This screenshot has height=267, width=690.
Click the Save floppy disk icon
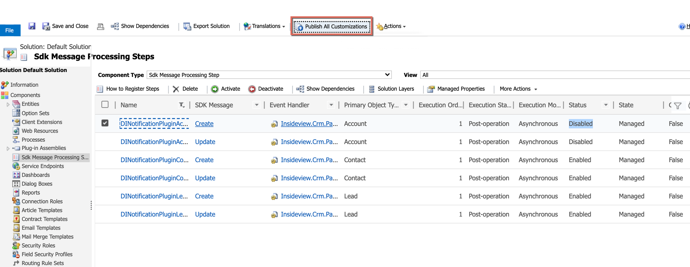32,26
